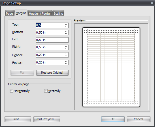Click the Restore Original button
155x127 pixels.
pyautogui.click(x=52, y=73)
